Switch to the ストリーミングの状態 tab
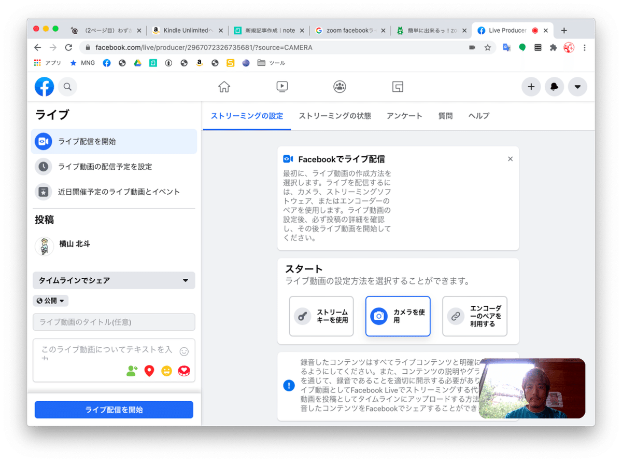The height and width of the screenshot is (462, 622). click(334, 116)
